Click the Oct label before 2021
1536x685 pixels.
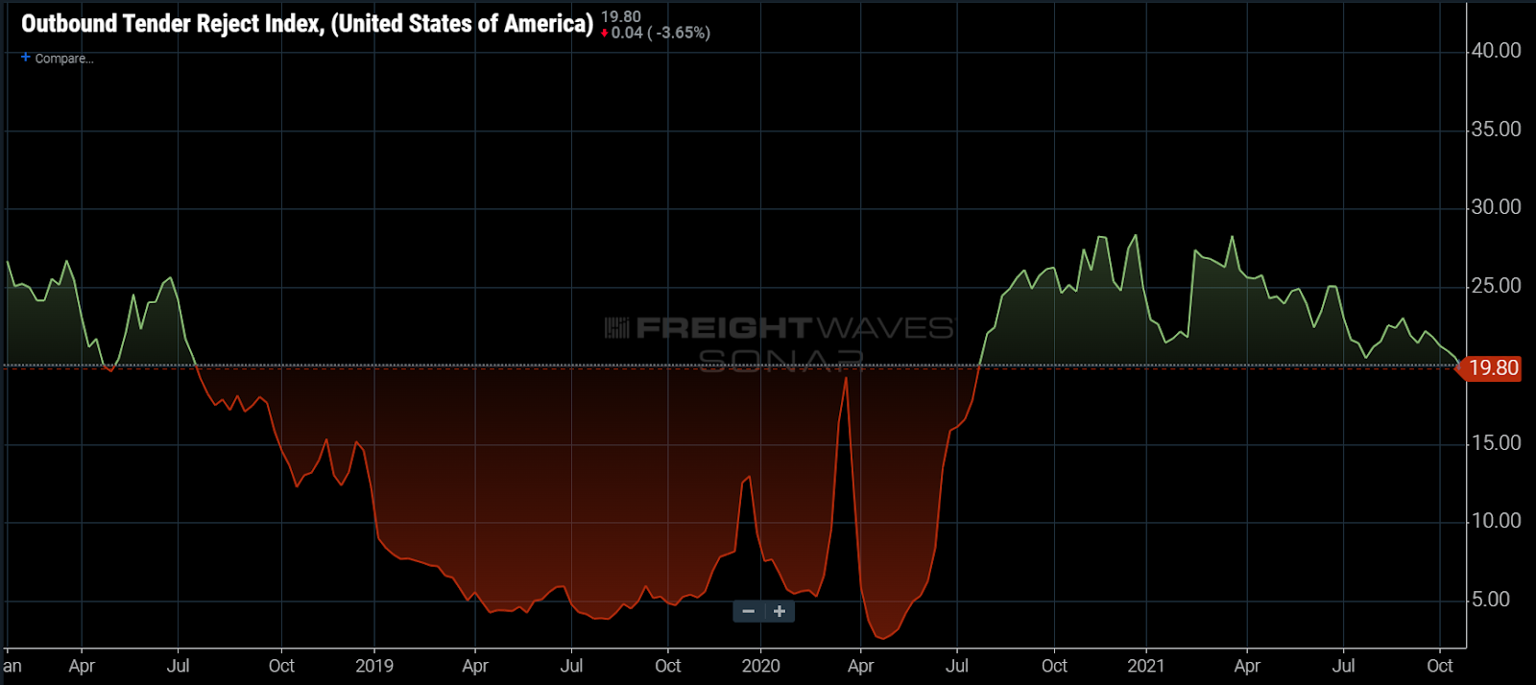(x=1054, y=666)
